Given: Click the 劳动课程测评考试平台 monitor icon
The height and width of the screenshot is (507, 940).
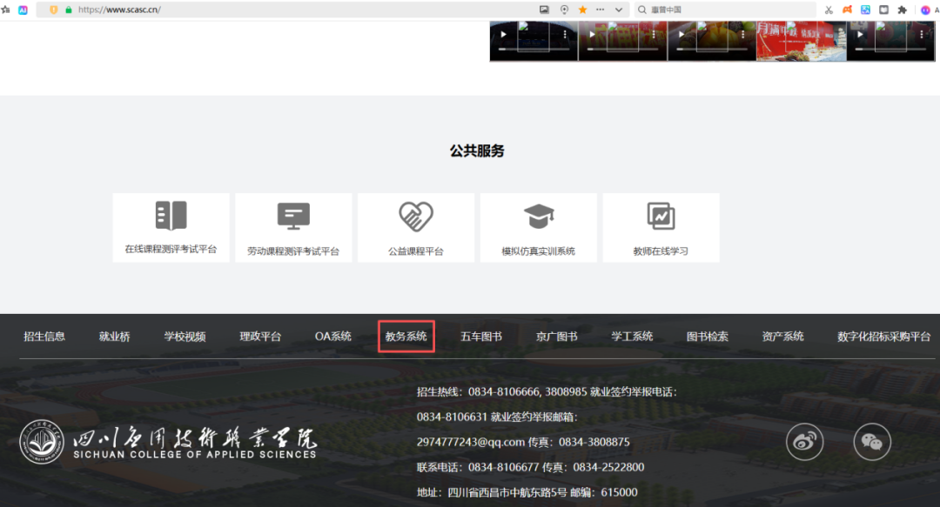Looking at the screenshot, I should pos(294,216).
